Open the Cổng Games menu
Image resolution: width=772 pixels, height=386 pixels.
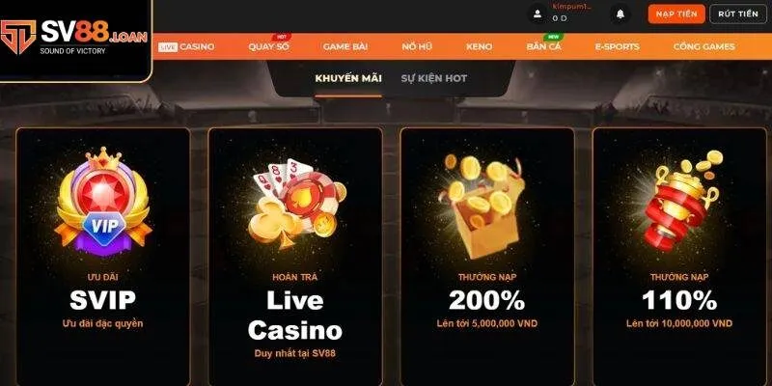pos(704,46)
